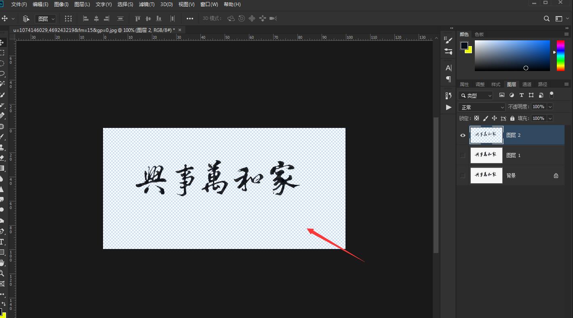Enable visibility for the 背景 layer

[462, 175]
